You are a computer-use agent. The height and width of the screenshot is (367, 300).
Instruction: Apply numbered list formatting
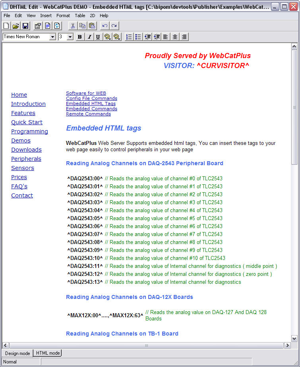click(x=129, y=37)
